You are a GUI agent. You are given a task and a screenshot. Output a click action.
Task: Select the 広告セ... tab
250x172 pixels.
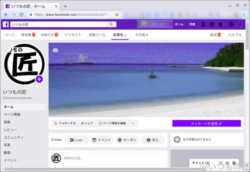pyautogui.click(x=120, y=35)
